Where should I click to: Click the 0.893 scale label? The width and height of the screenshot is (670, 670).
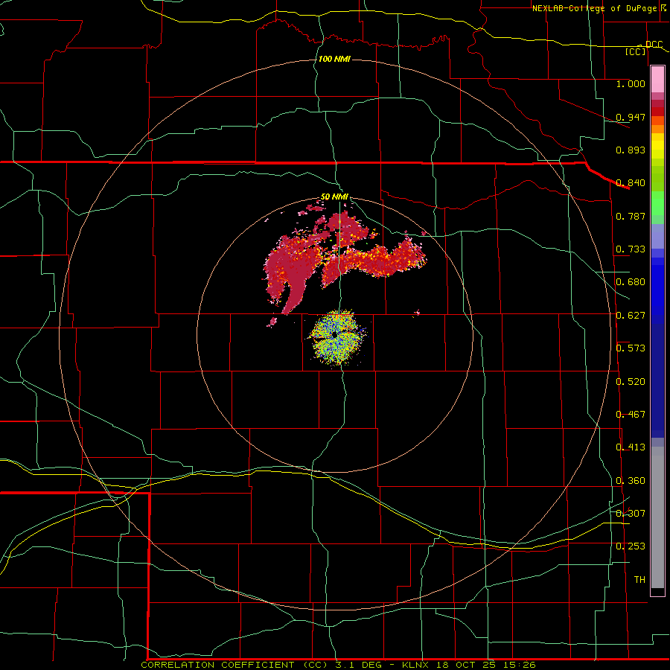point(631,150)
